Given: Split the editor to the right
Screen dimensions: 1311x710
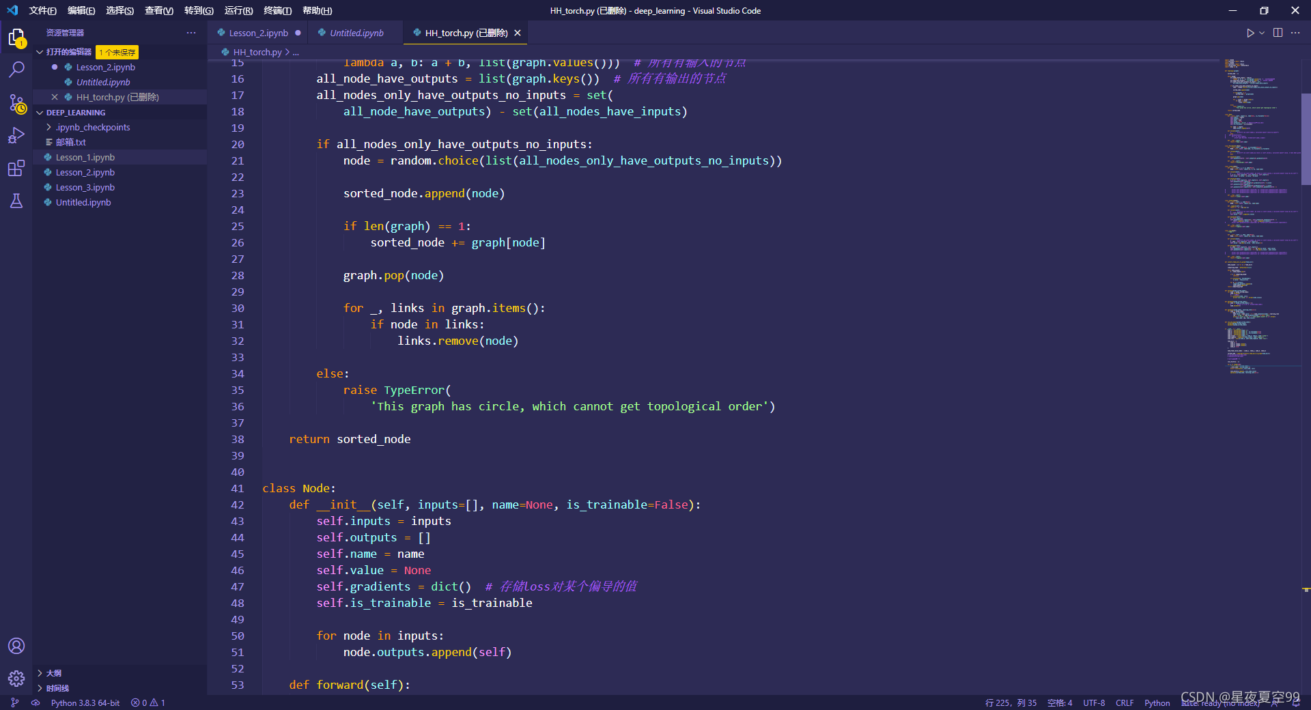Looking at the screenshot, I should 1278,33.
